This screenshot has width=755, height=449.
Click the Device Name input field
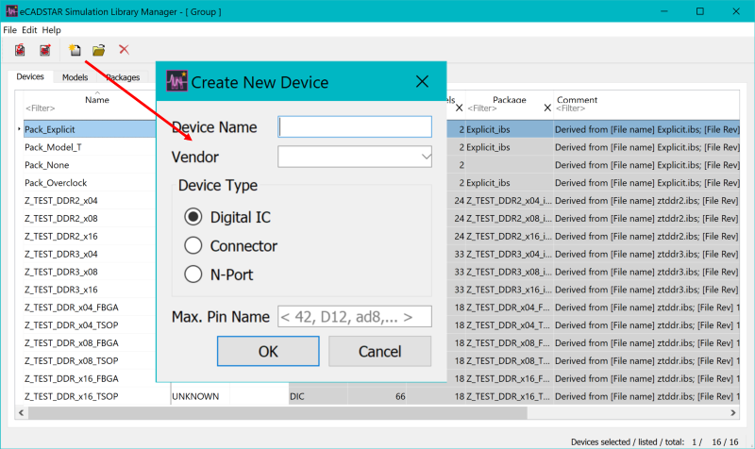point(355,127)
